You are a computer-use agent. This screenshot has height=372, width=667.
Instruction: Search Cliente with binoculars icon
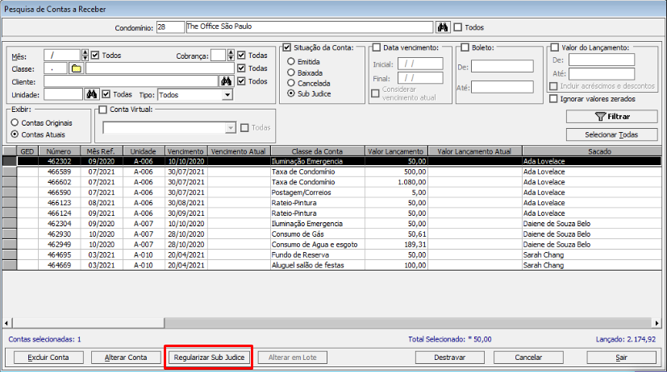coord(226,81)
